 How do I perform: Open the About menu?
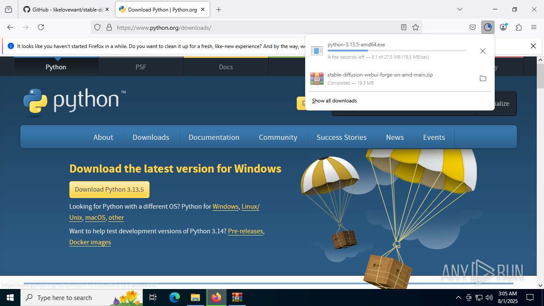103,137
